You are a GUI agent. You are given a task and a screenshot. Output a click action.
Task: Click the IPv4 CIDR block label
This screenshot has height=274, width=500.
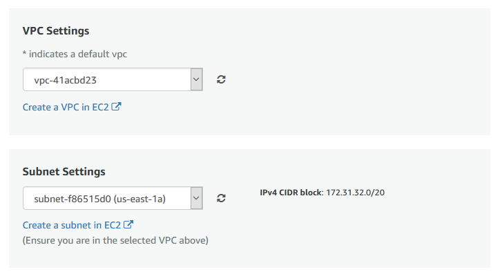click(291, 193)
